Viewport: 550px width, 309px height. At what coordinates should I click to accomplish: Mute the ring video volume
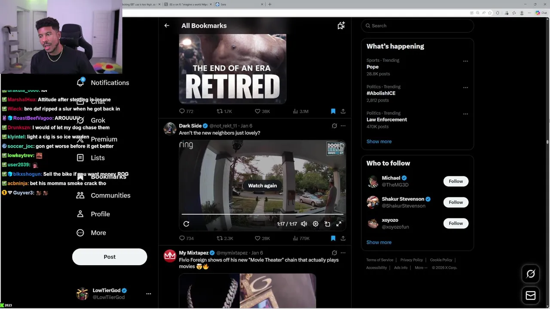tap(304, 224)
